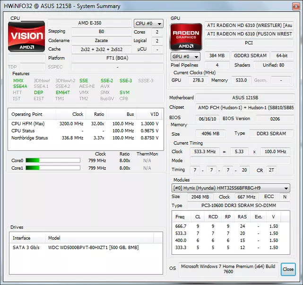Image resolution: width=303 pixels, height=285 pixels.
Task: Click the MMX feature flag
Action: tap(18, 80)
